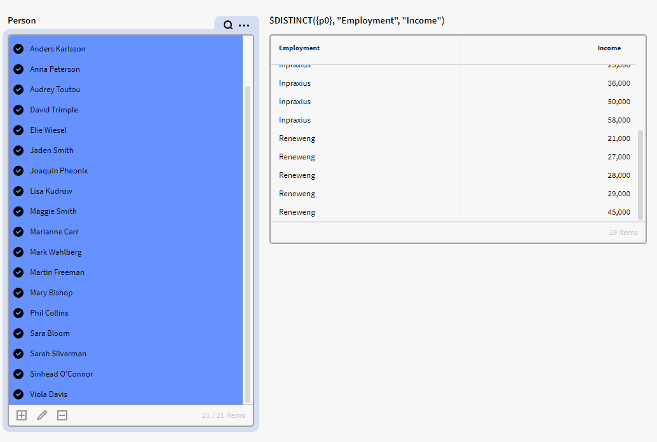Deselect the checkmark for Viola Davis
The image size is (657, 442).
point(18,394)
